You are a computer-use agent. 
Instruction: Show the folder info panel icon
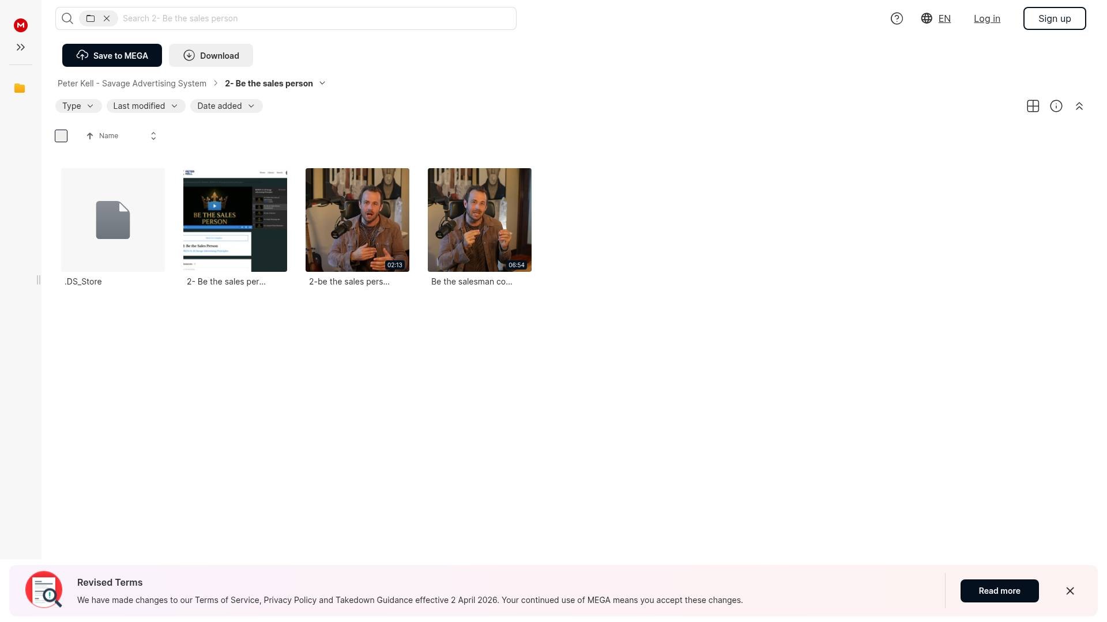1056,106
